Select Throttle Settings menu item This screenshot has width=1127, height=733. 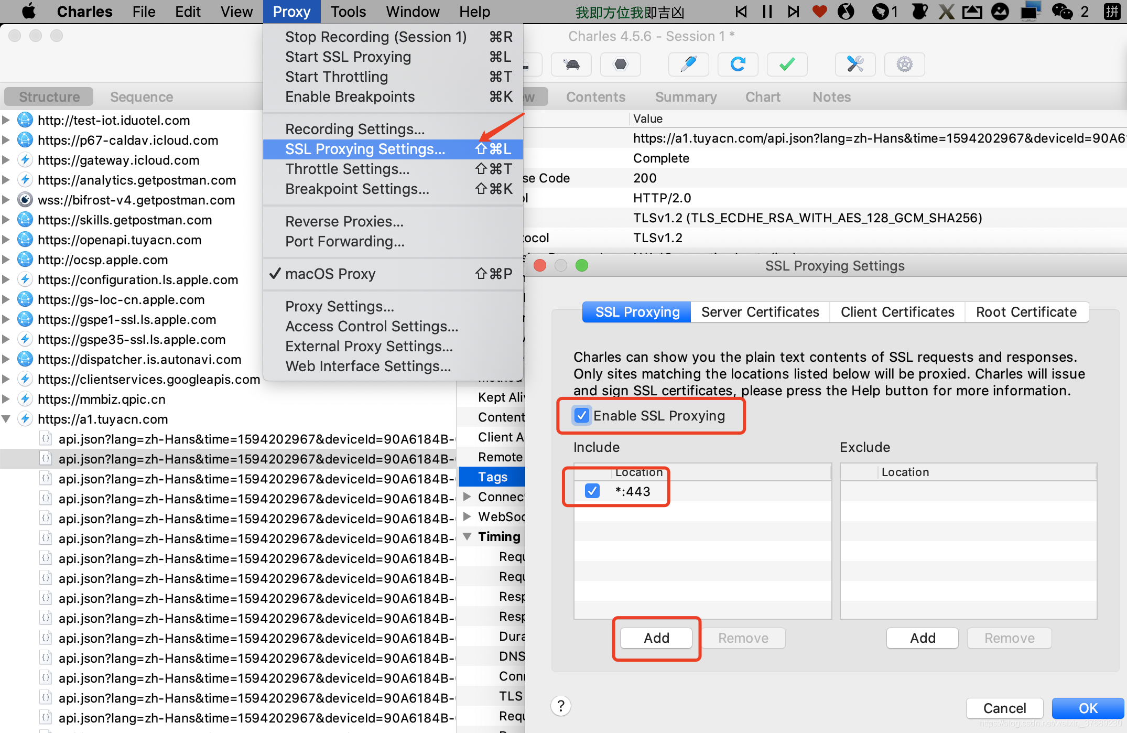pyautogui.click(x=347, y=169)
